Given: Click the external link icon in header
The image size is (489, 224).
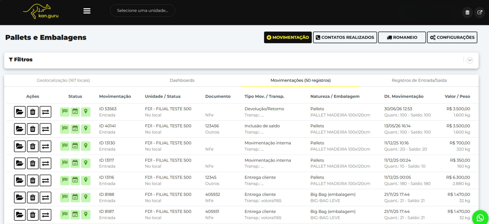Looking at the screenshot, I should (x=480, y=12).
